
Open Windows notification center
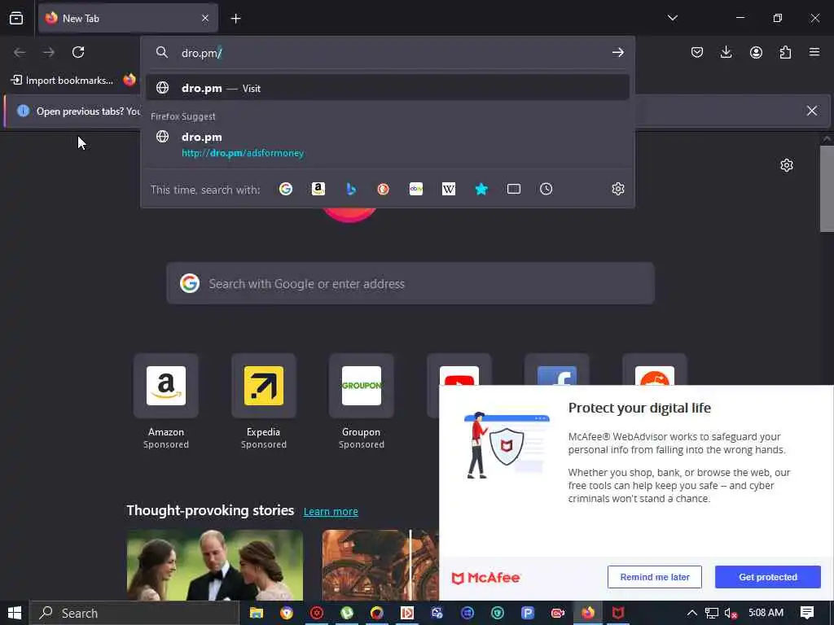pos(807,613)
